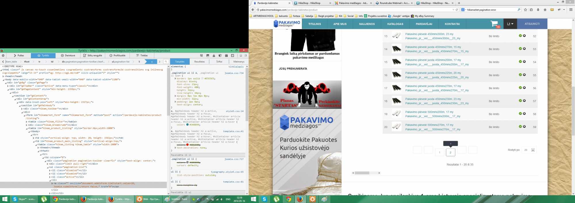Submit the search with magnifier icon
Image resolution: width=575 pixels, height=203 pixels.
[519, 10]
